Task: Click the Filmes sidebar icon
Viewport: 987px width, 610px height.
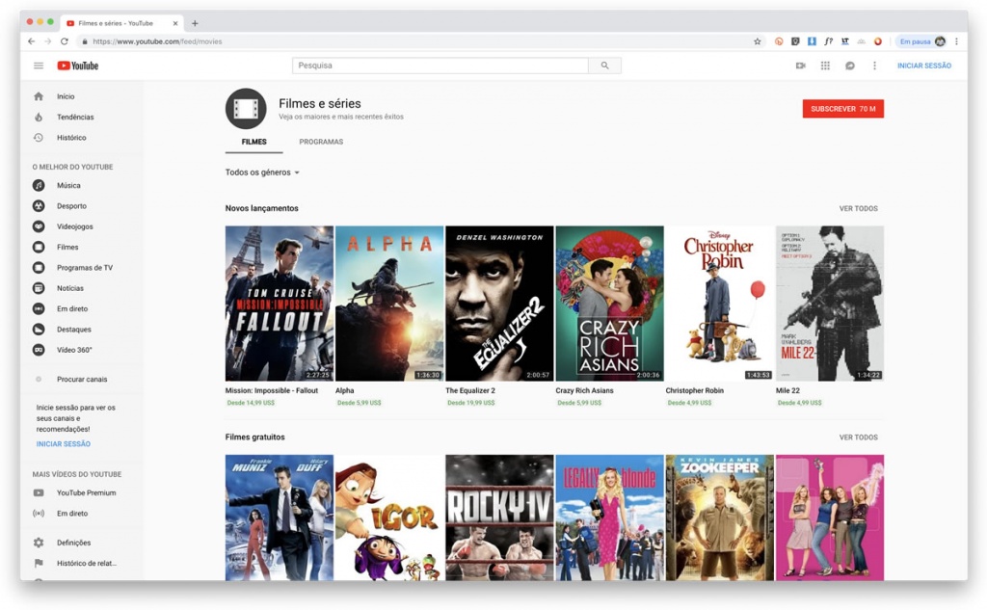Action: 39,247
